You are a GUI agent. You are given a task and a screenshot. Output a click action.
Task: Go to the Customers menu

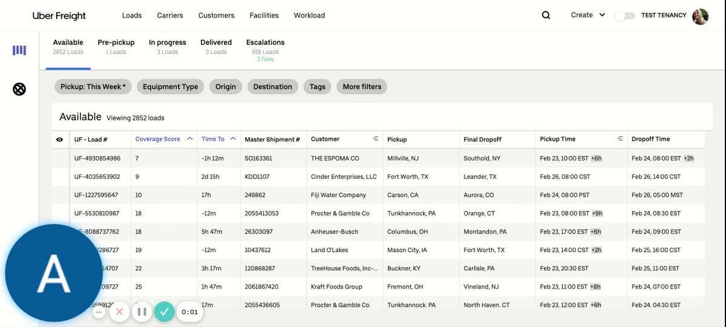tap(217, 15)
